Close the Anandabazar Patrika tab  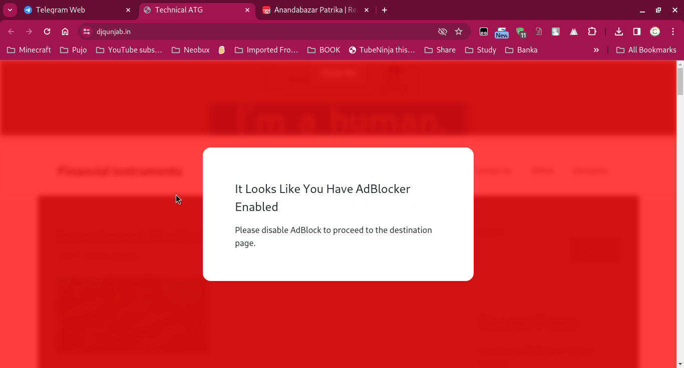(x=367, y=10)
